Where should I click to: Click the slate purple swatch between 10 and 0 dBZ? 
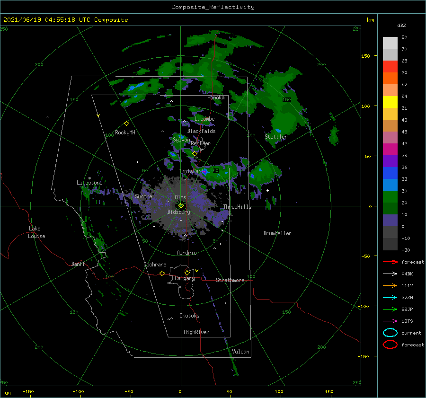[390, 221]
